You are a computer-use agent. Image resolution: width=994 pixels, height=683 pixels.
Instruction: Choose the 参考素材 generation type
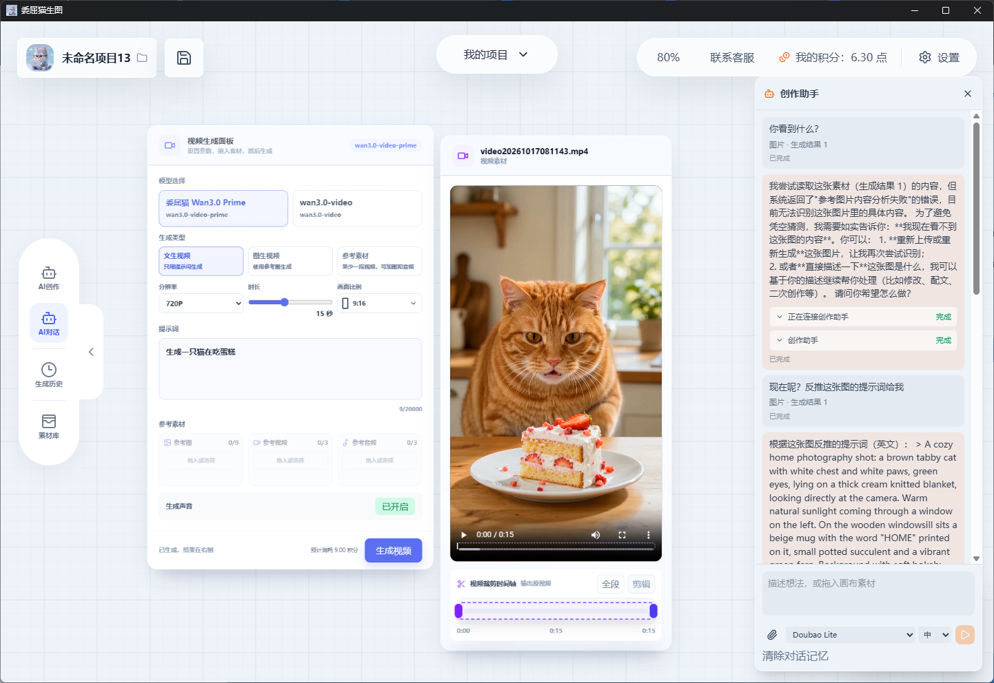coord(379,261)
